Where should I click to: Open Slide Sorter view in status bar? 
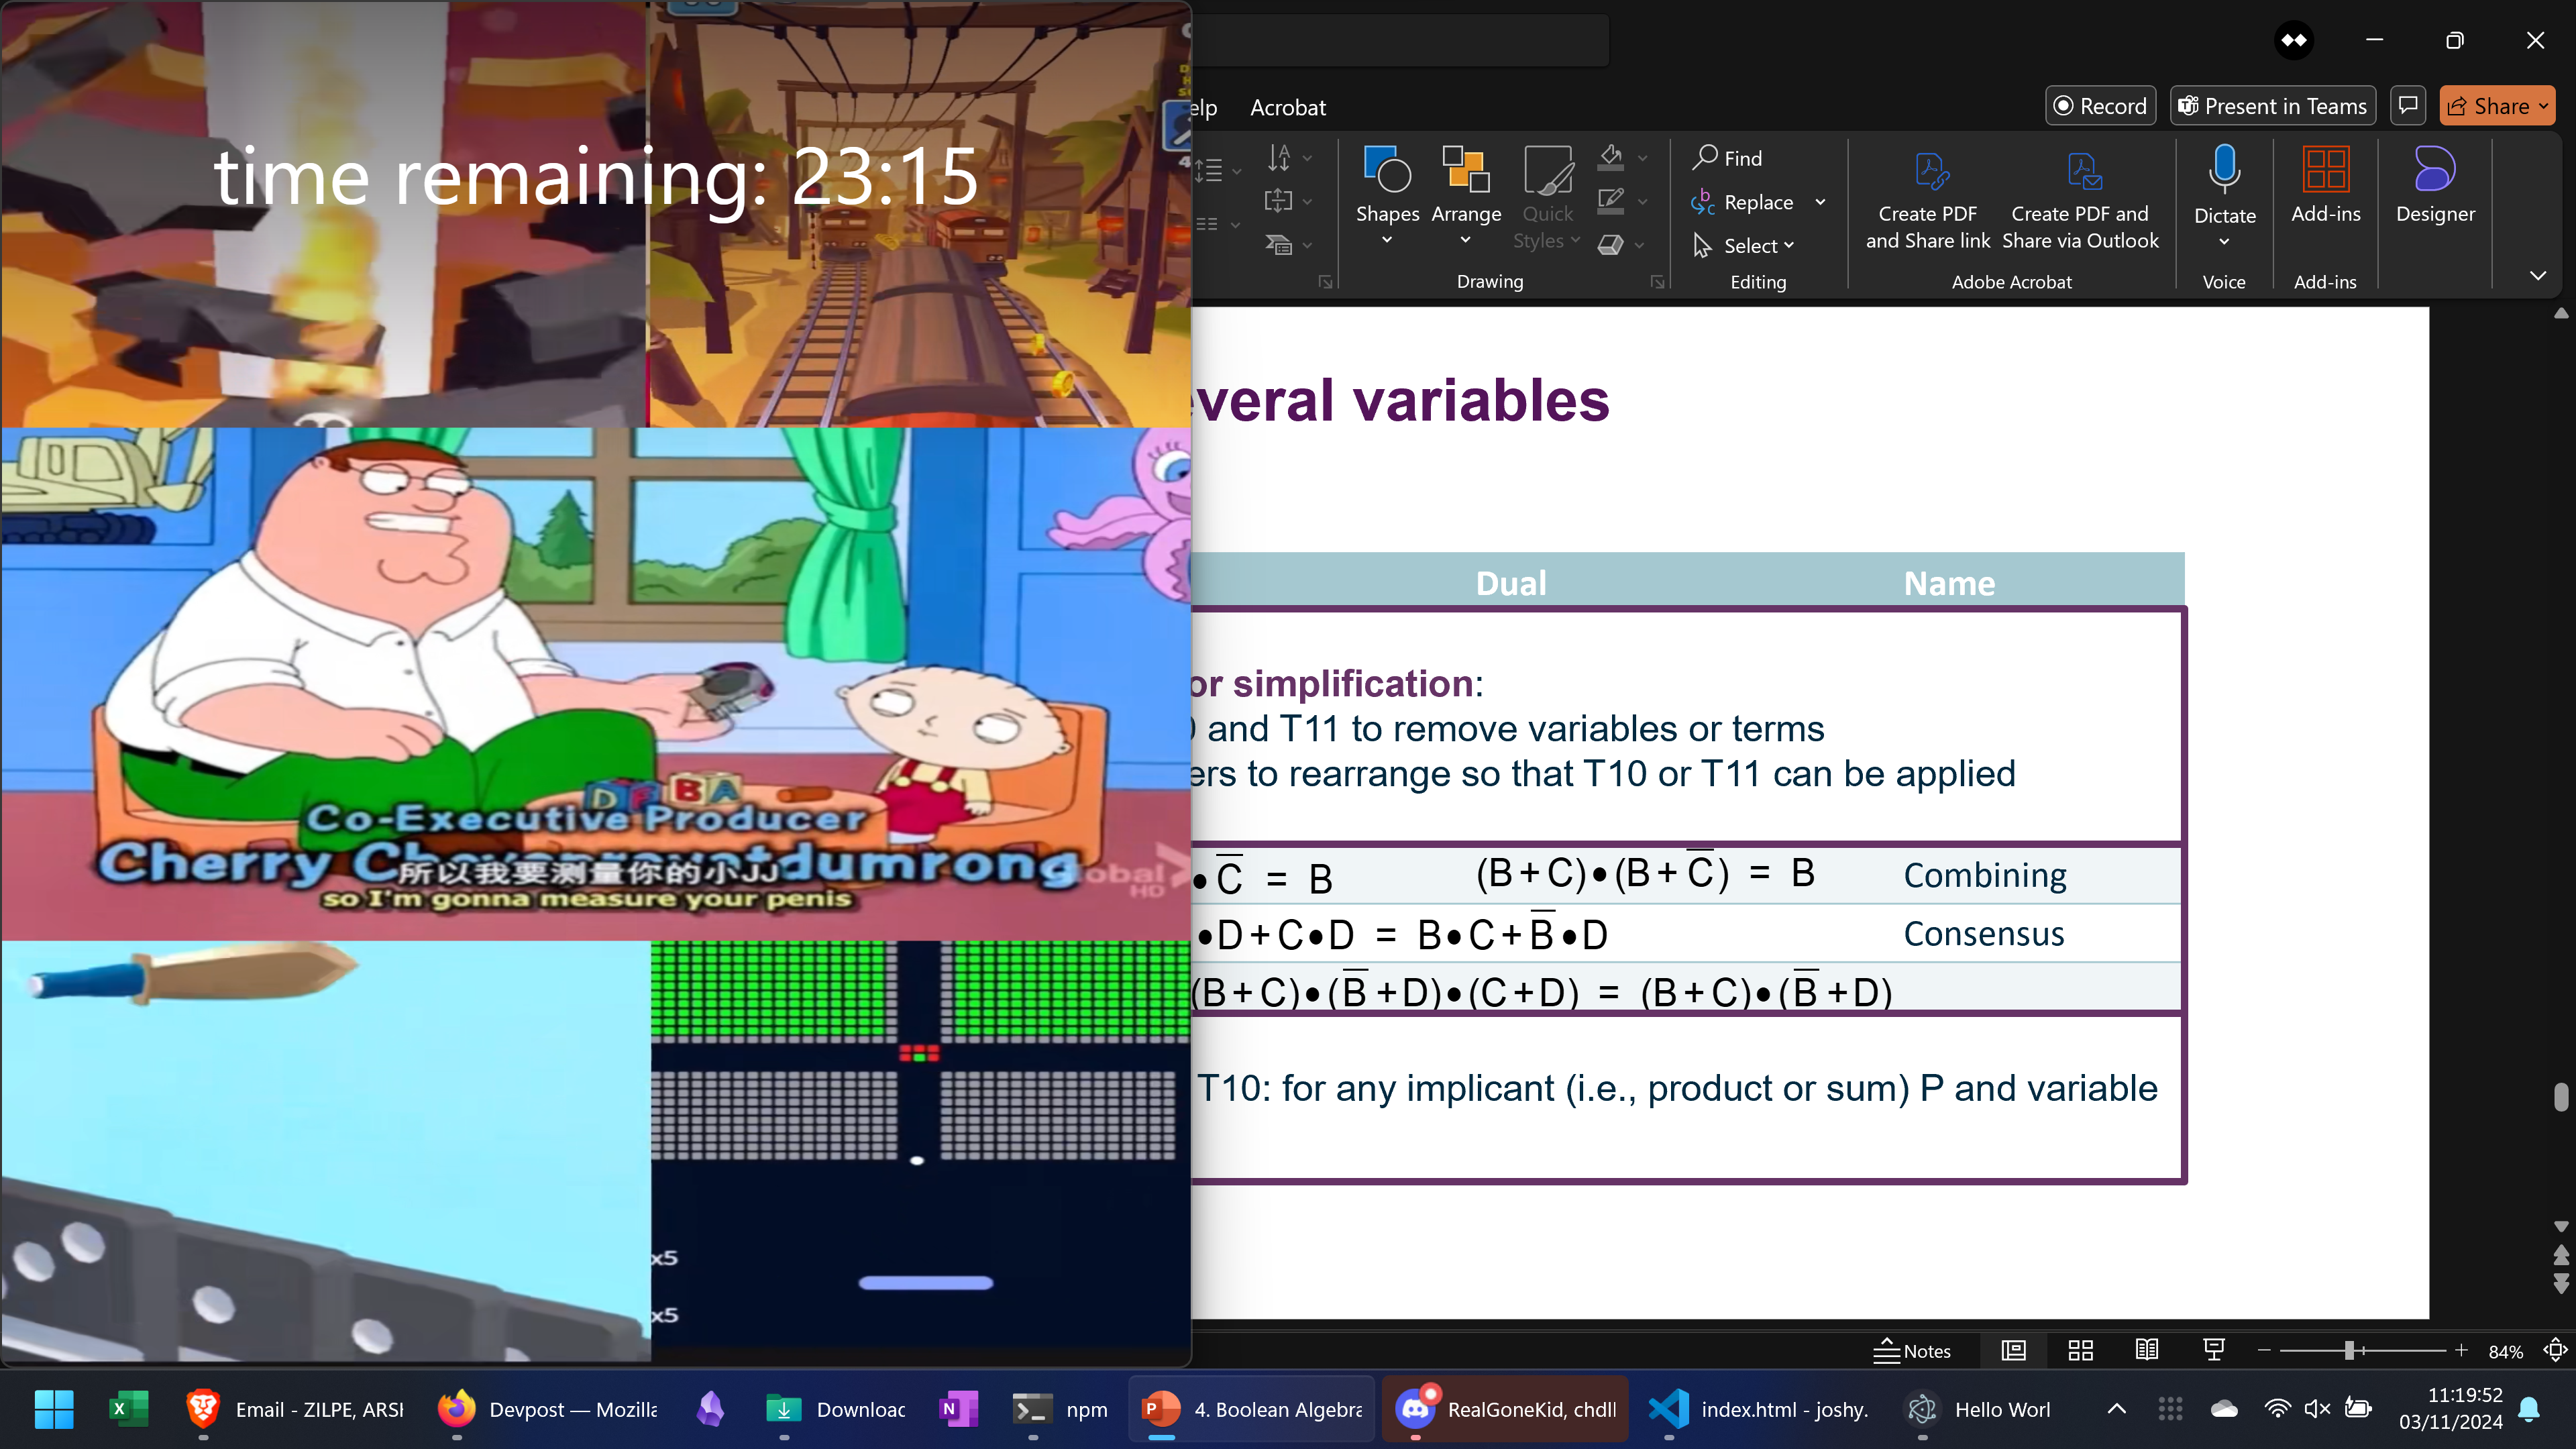(2080, 1351)
